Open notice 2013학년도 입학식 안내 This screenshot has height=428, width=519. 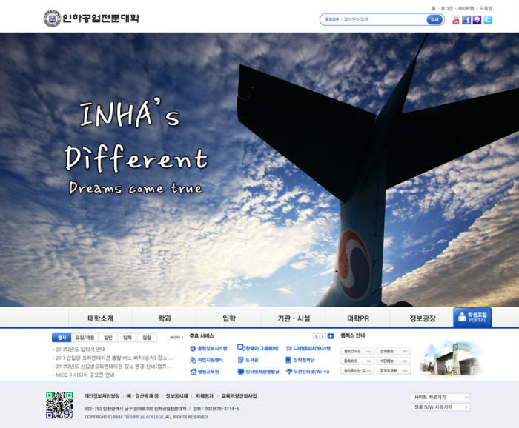click(80, 349)
